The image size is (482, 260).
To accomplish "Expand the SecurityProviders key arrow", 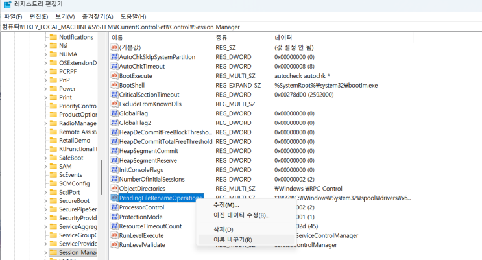I will tap(45, 218).
